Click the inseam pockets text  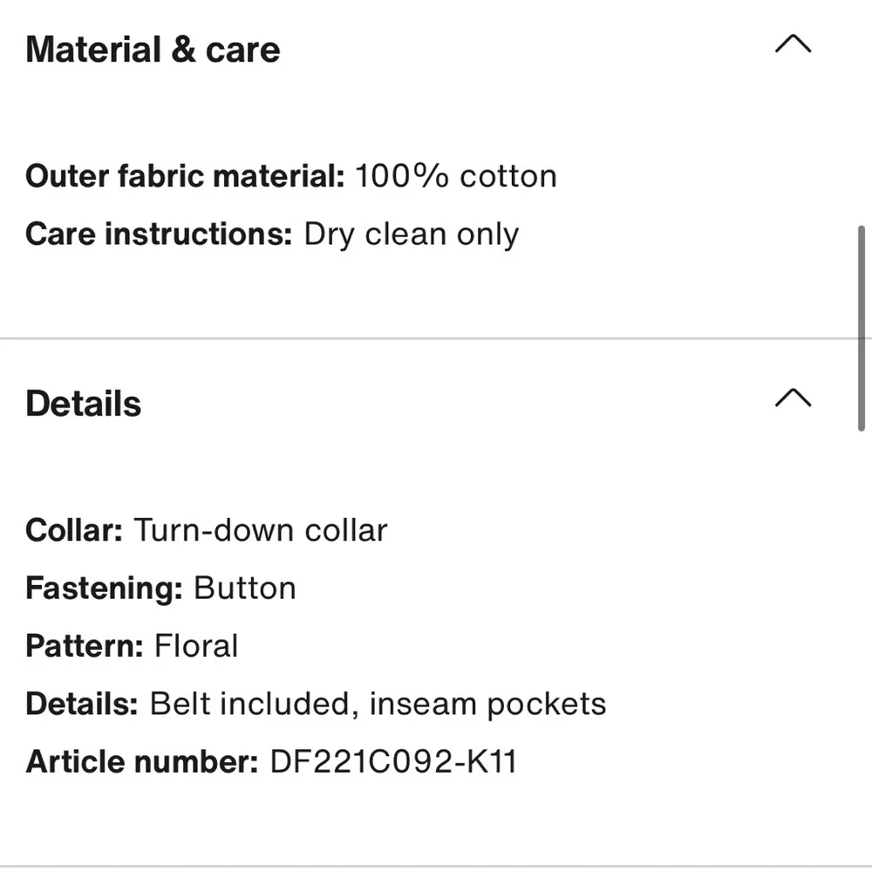[x=487, y=704]
